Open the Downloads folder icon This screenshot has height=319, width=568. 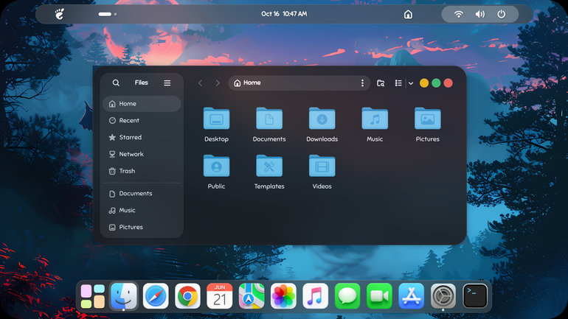click(x=322, y=119)
